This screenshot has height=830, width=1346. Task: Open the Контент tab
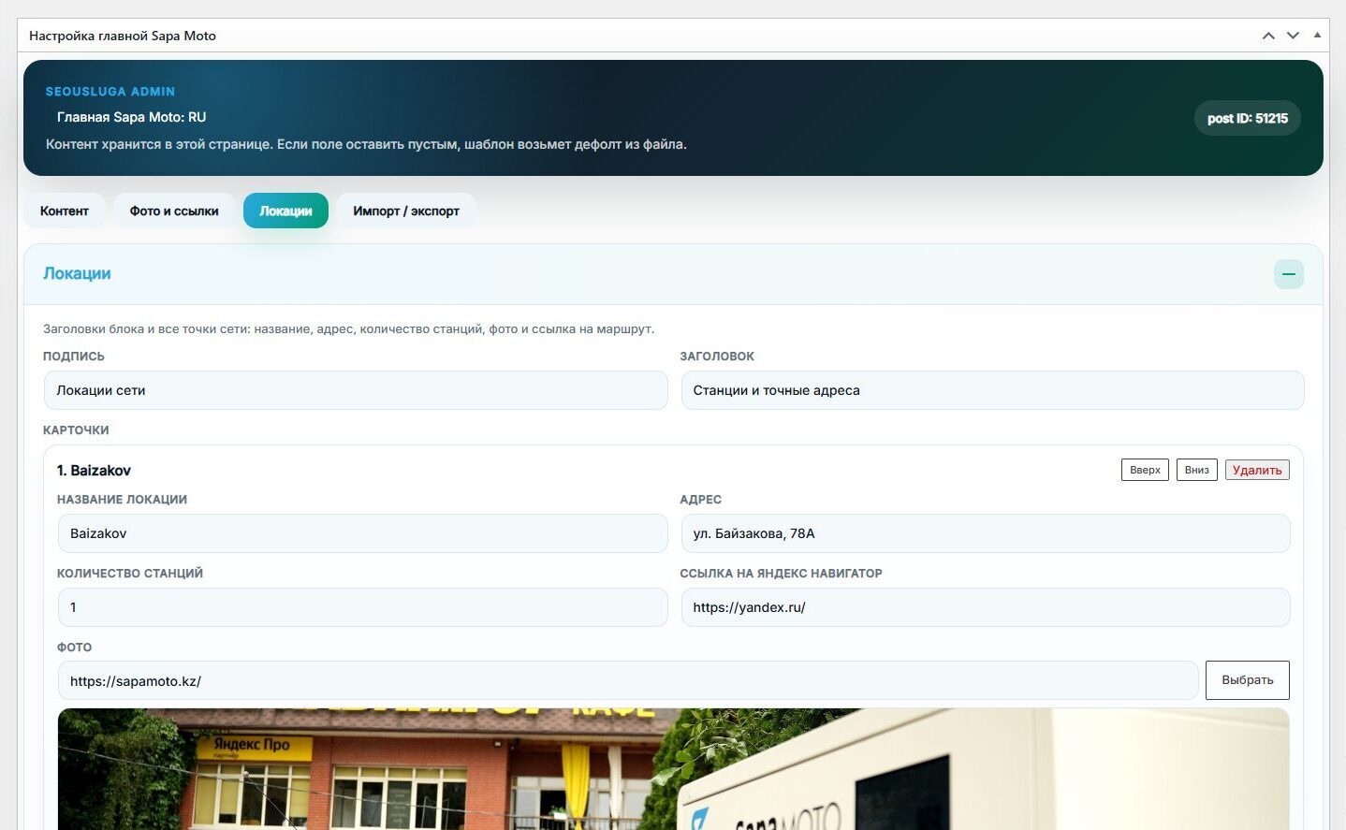[x=65, y=211]
